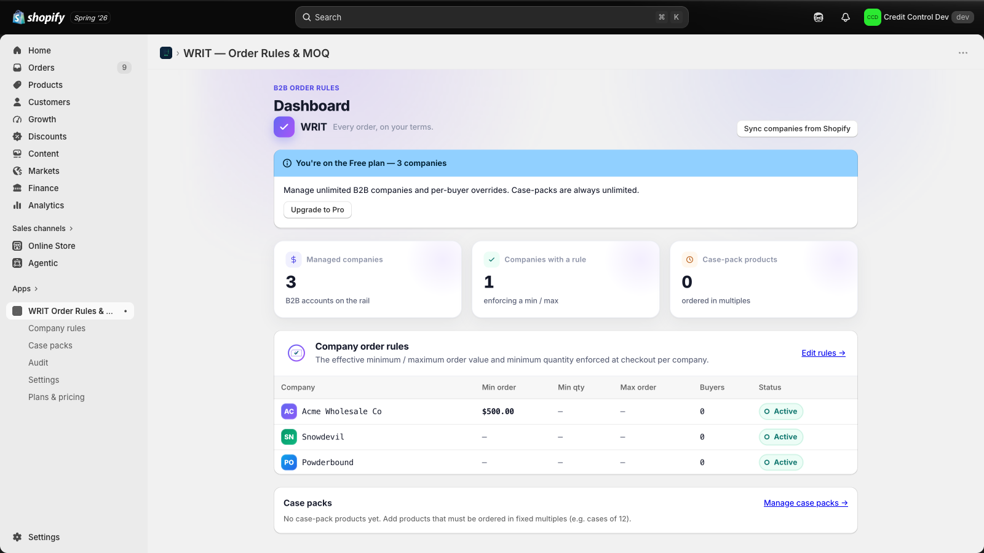Click the Active status badge for Acme Wholesale Co
Viewport: 984px width, 553px height.
pyautogui.click(x=781, y=412)
